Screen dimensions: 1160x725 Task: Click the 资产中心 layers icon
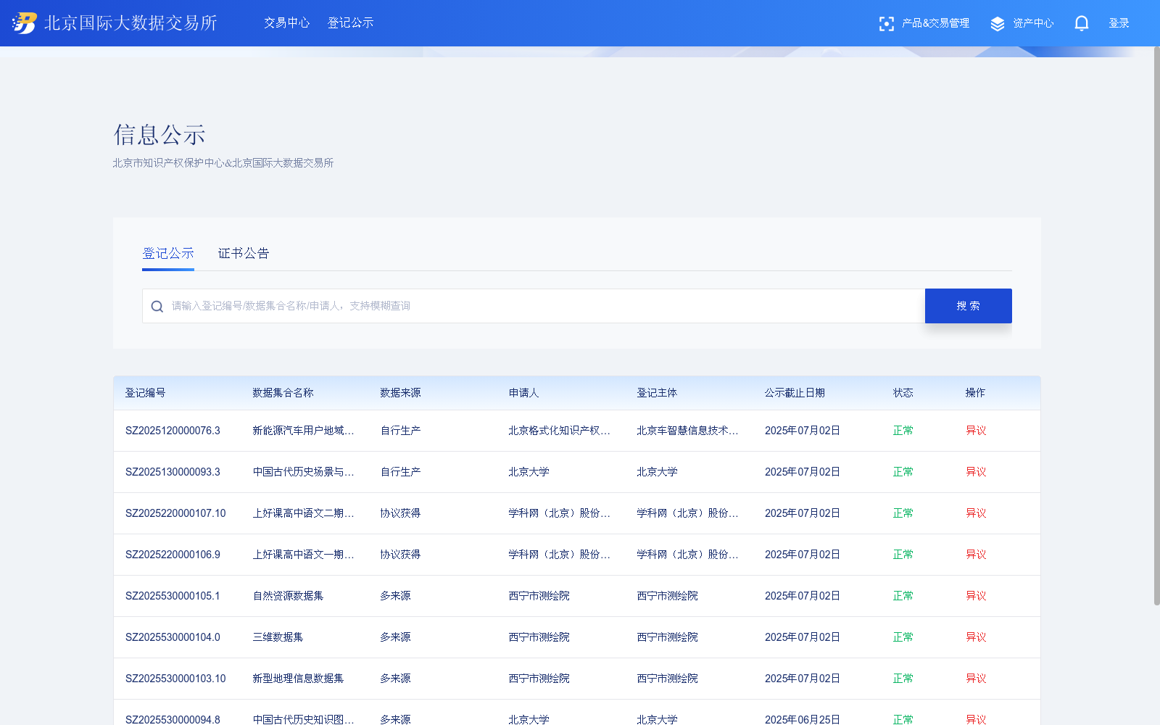[998, 24]
